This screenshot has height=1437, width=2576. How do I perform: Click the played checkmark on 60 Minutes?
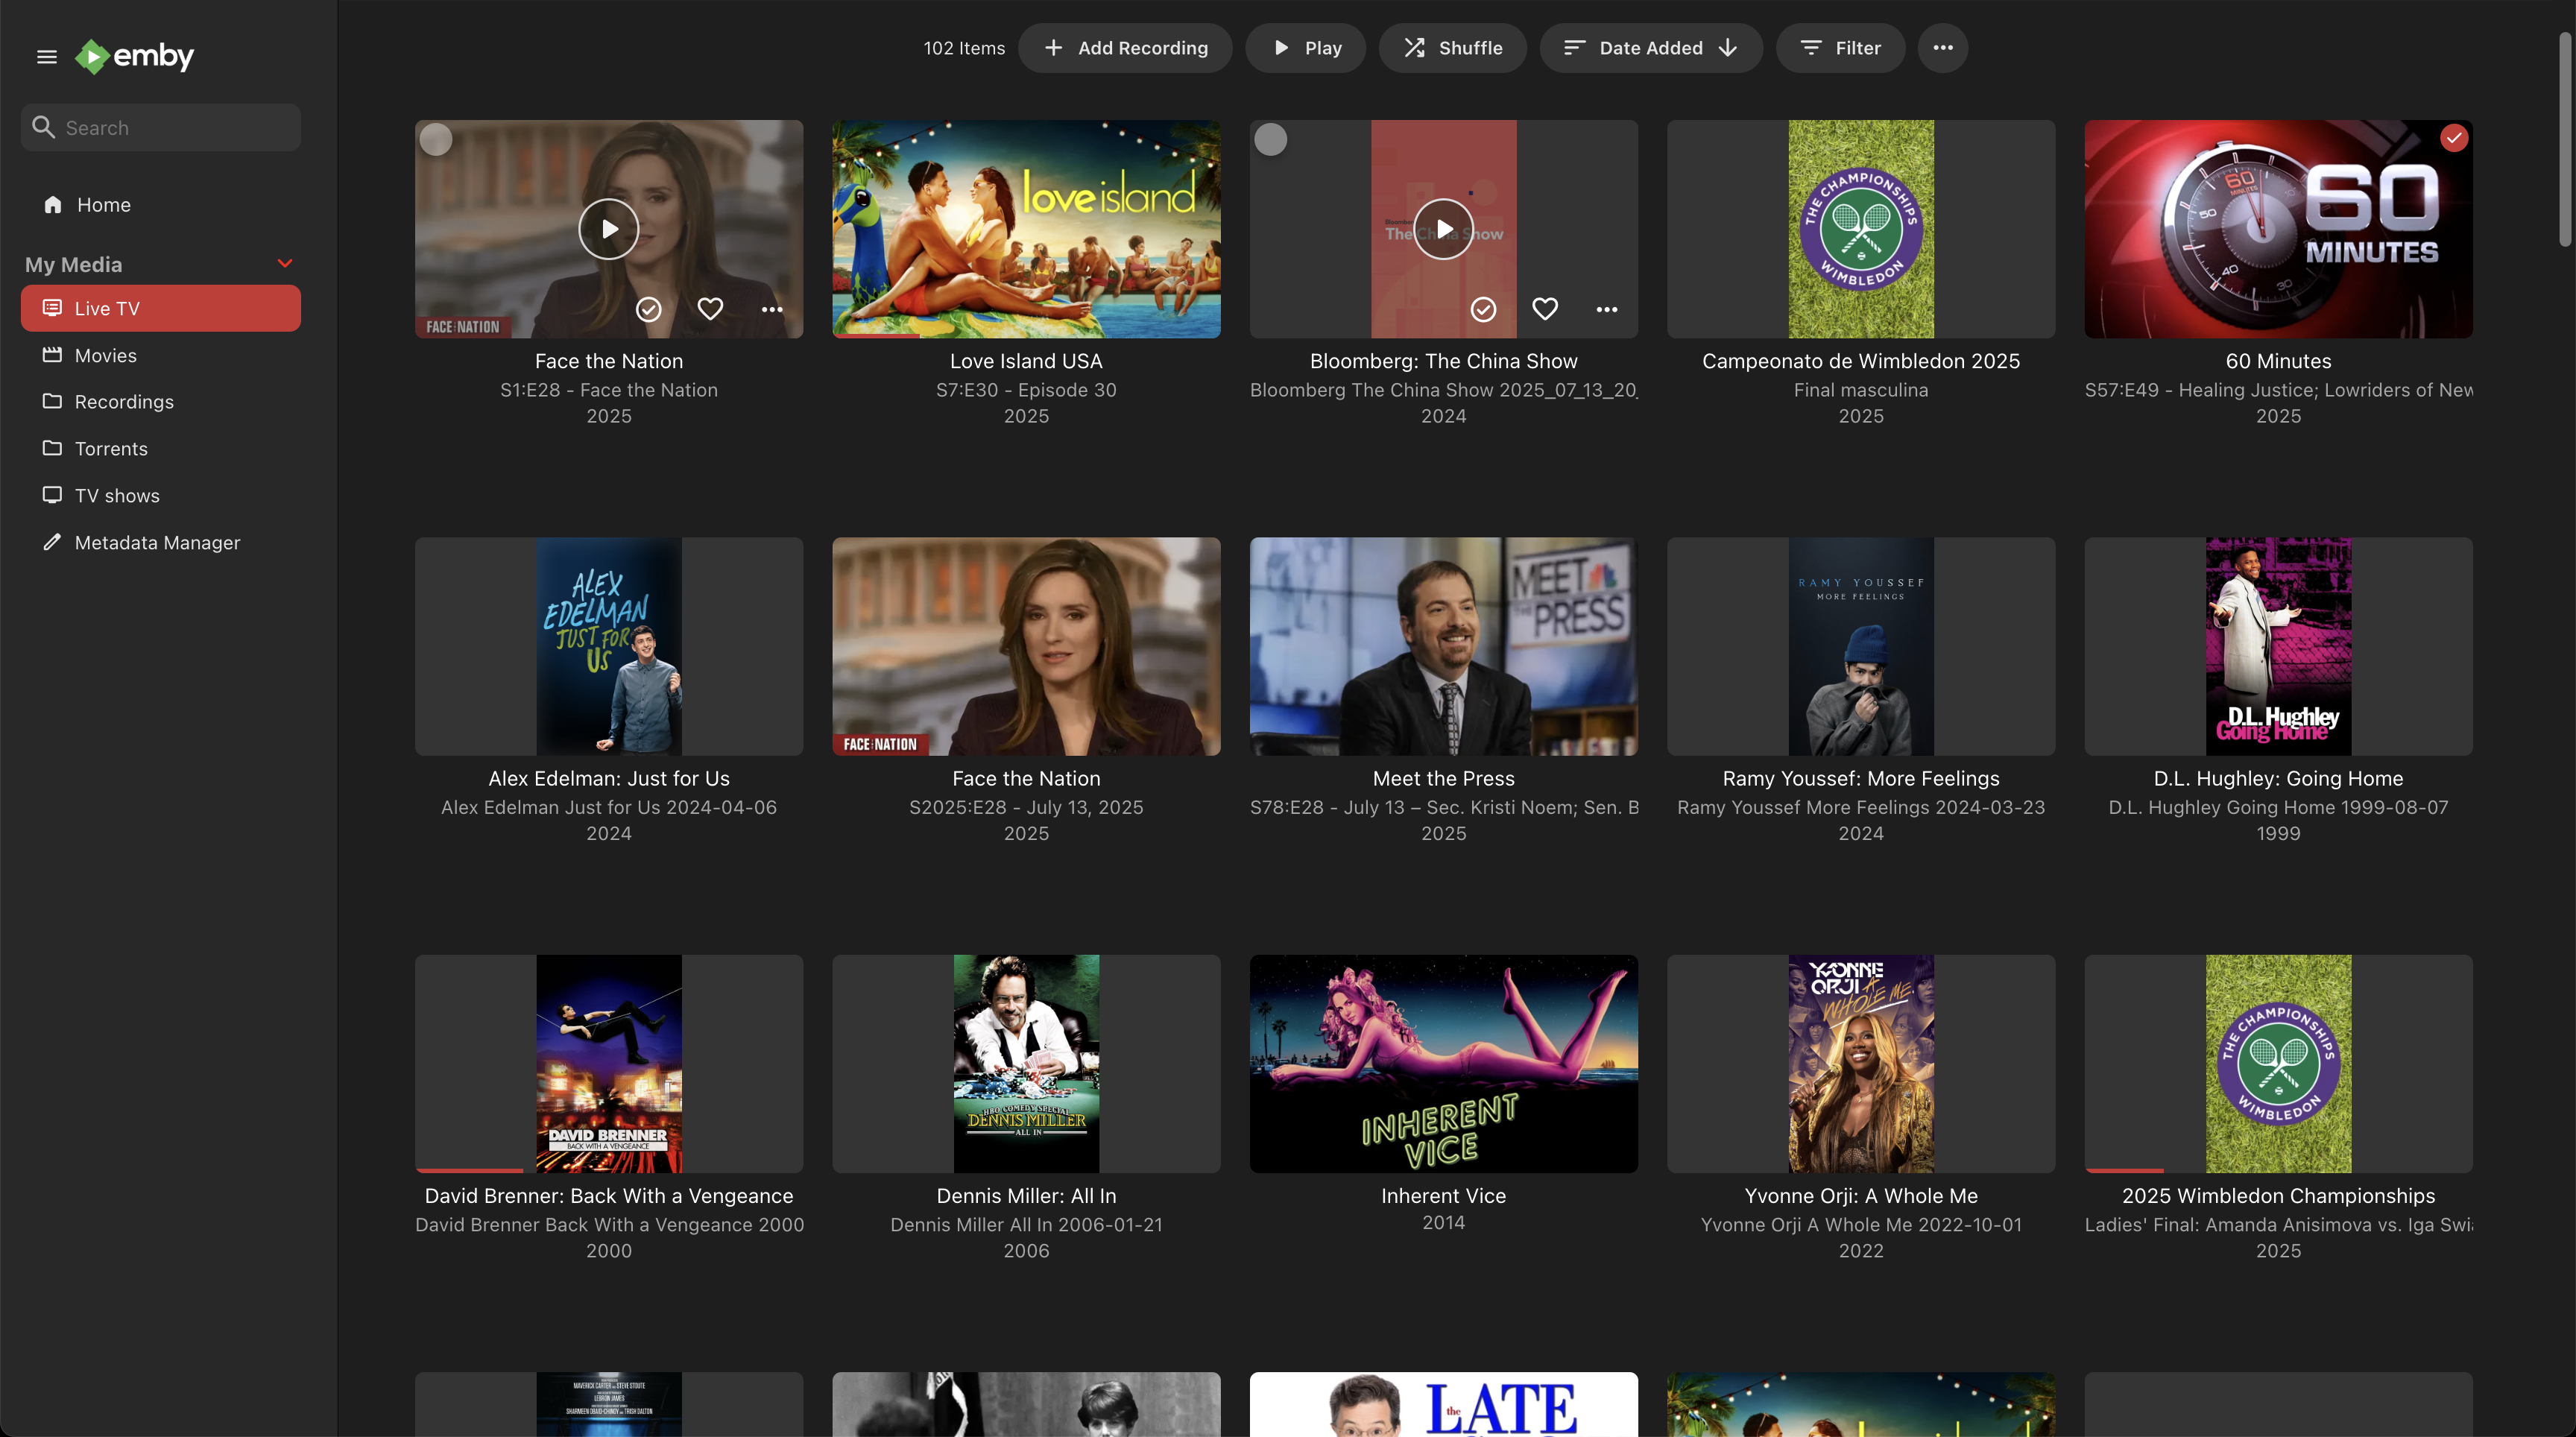pos(2454,138)
